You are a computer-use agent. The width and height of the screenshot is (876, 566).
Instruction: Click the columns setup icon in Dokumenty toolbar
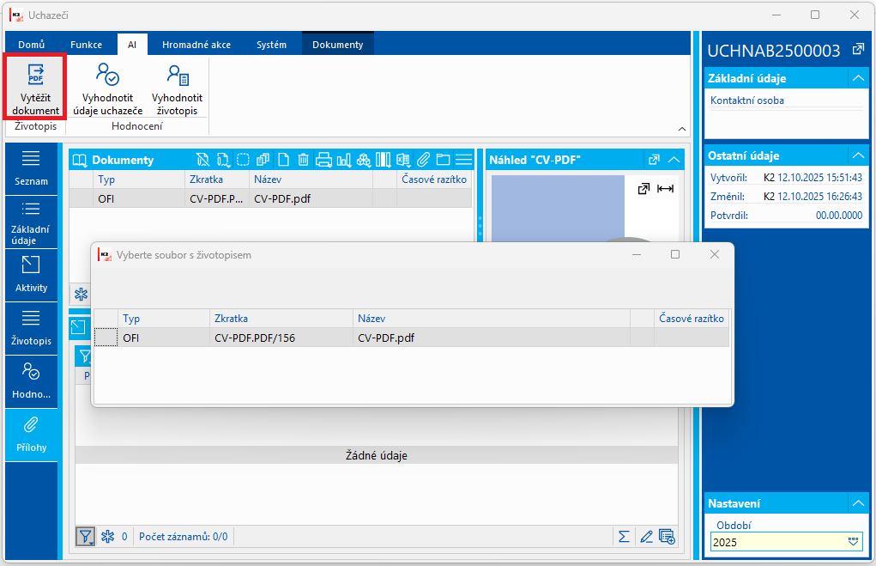tap(384, 160)
